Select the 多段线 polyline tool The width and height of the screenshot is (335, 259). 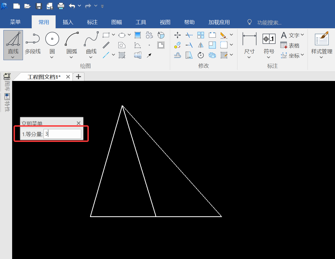[33, 44]
